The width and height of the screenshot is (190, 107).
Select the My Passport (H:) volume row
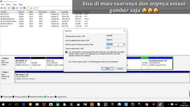(x=45, y=19)
